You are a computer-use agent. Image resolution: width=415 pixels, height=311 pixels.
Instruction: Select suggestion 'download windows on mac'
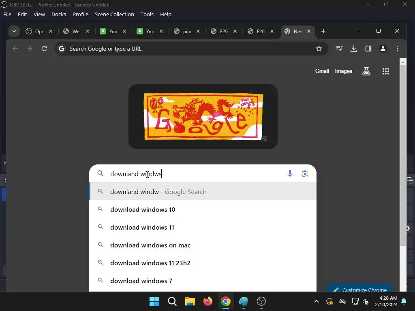point(203,245)
